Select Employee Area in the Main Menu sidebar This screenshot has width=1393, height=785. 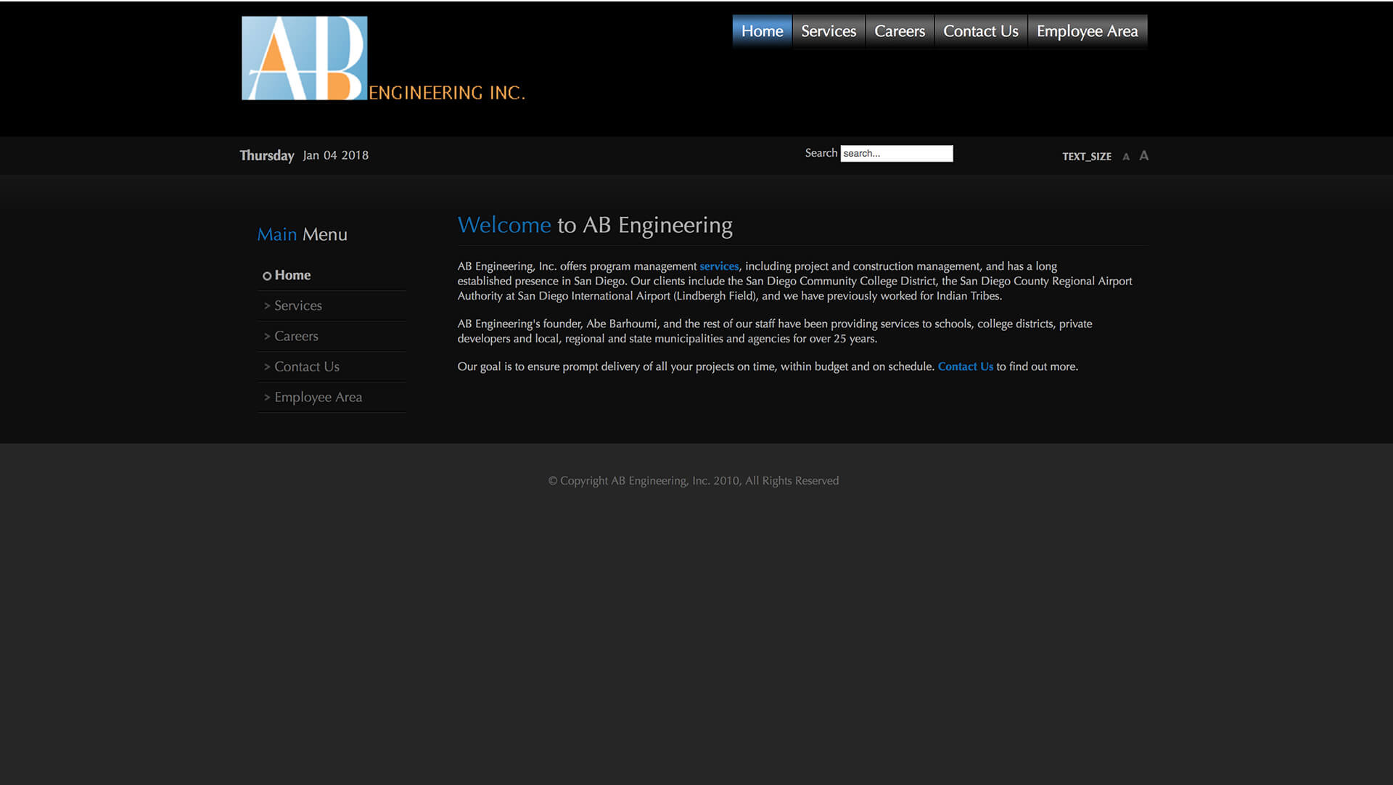[318, 397]
